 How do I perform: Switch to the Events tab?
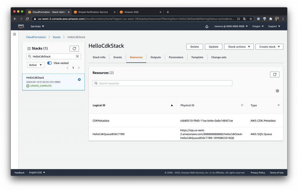tap(118, 57)
